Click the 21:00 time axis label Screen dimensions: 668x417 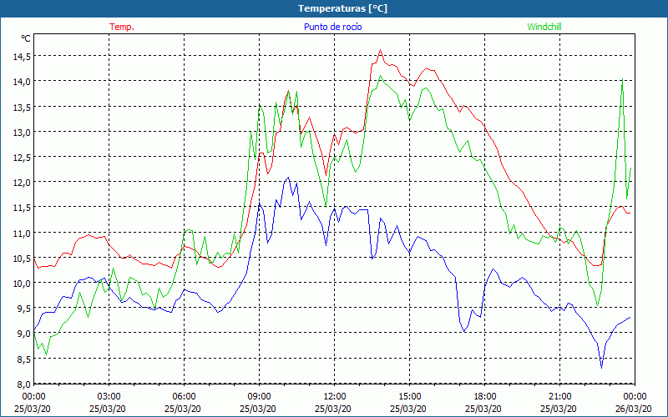coord(559,397)
